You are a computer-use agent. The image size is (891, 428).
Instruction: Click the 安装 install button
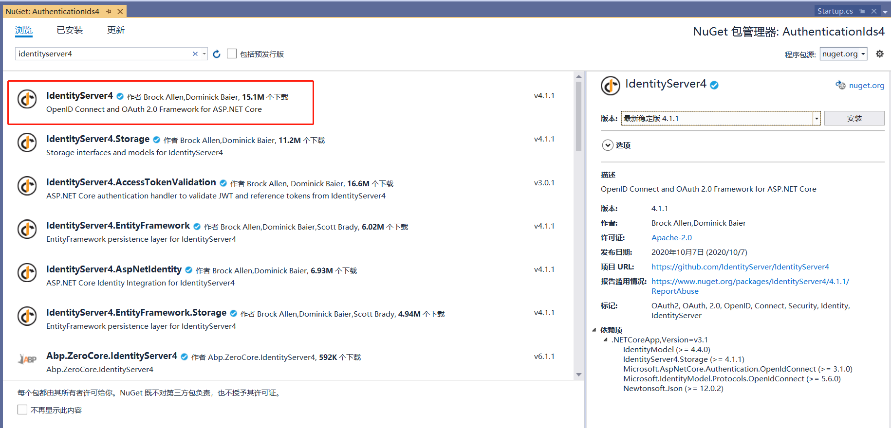(854, 118)
